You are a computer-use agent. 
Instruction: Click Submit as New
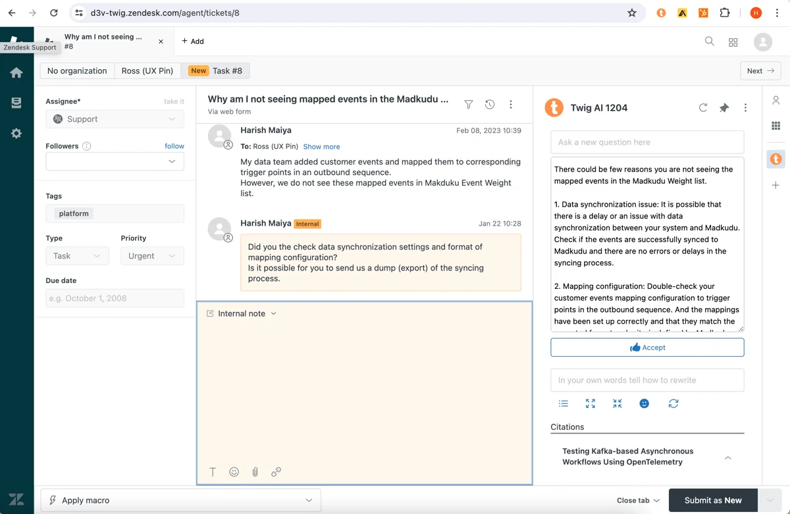[713, 500]
